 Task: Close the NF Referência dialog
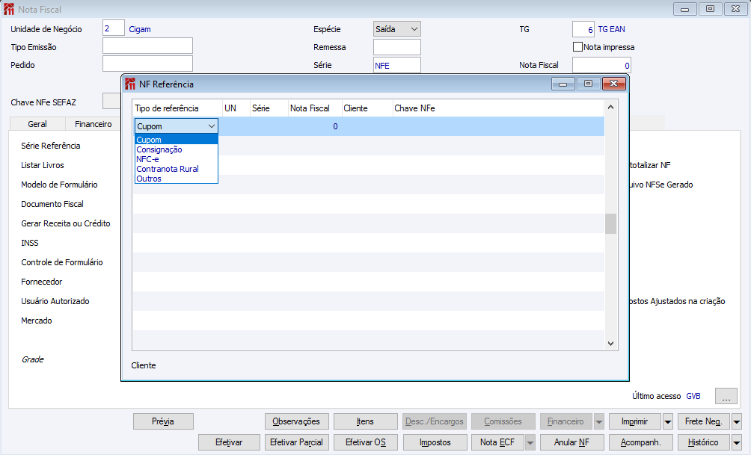pos(613,84)
